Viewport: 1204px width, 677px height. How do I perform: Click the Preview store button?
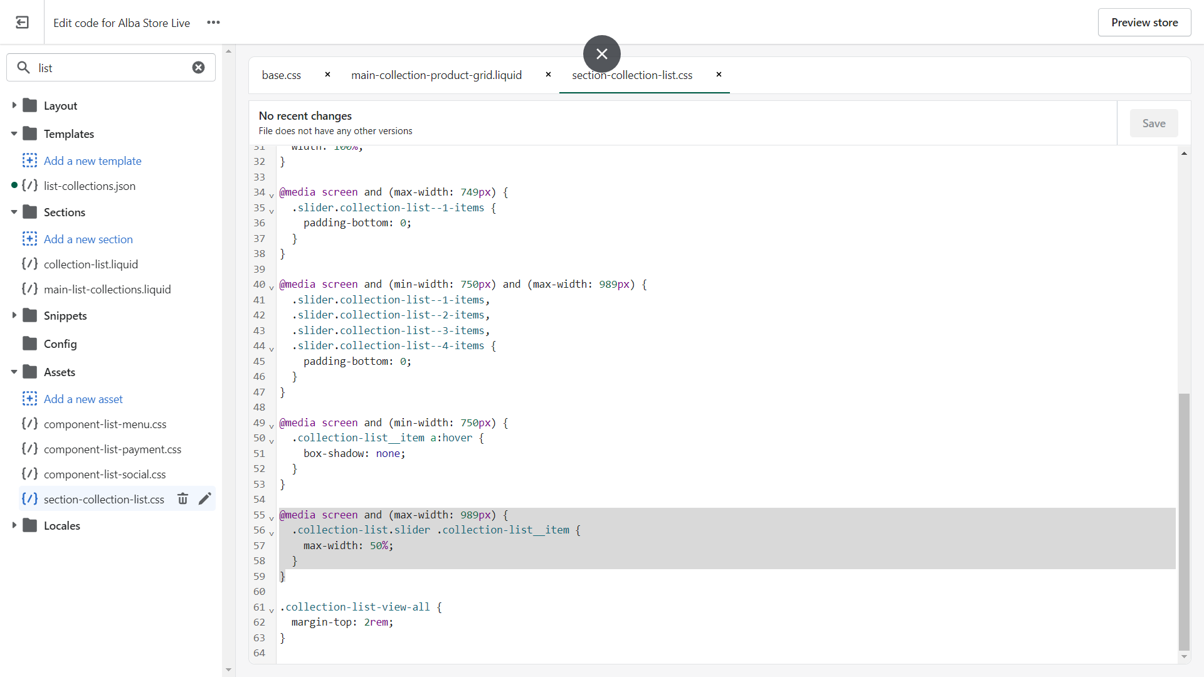pos(1144,23)
